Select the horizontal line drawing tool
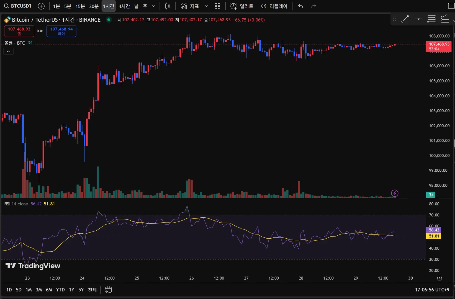 tap(418, 19)
